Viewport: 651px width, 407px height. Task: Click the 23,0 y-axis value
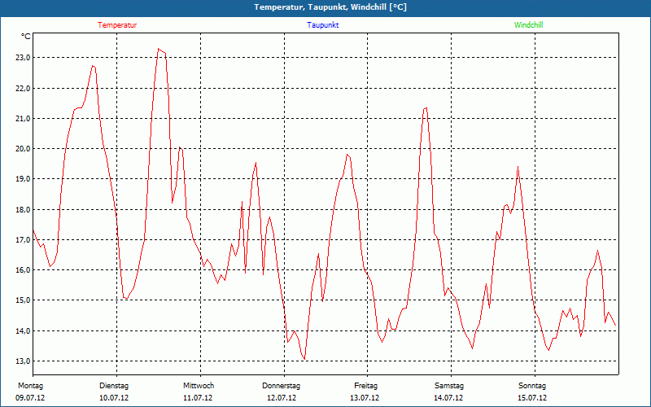click(23, 58)
